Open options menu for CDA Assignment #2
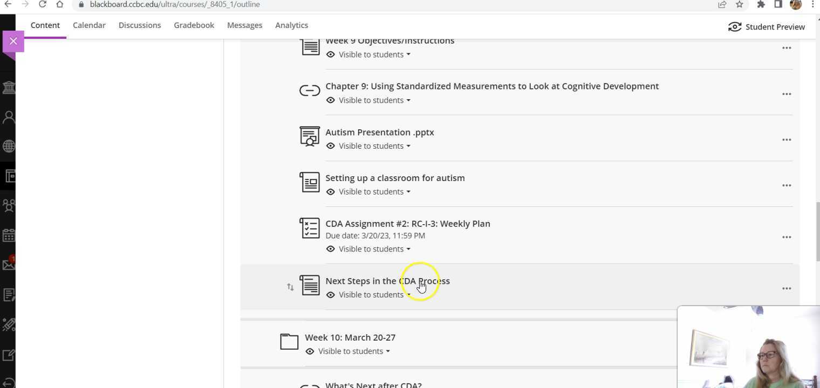The height and width of the screenshot is (388, 820). (787, 237)
